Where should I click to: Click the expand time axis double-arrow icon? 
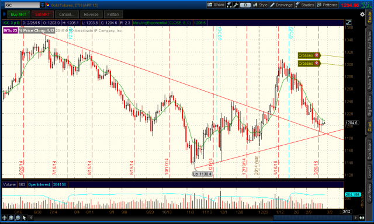362,218
